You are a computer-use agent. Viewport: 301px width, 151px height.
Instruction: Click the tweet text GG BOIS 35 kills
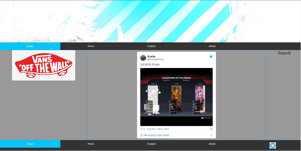pyautogui.click(x=150, y=64)
